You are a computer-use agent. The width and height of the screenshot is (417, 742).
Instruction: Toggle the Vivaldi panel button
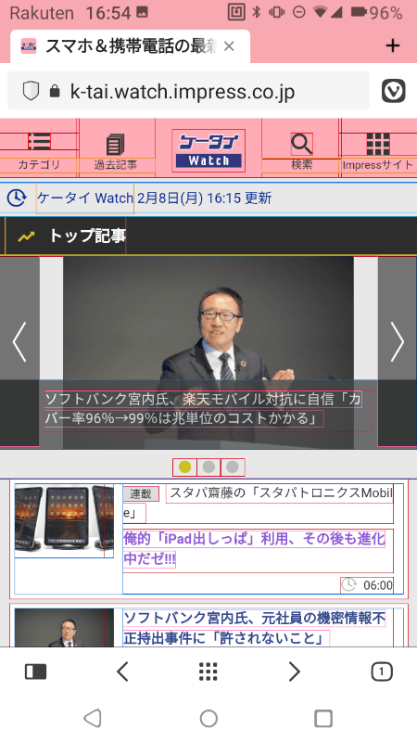(35, 672)
